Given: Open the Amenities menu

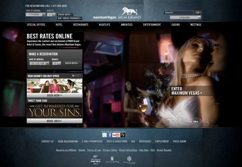Looking at the screenshot, I should click(127, 25).
